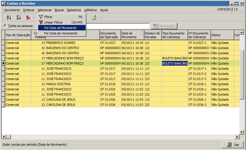Select the MARIA CRISTINA row
The height and width of the screenshot is (150, 246).
coord(58,84)
